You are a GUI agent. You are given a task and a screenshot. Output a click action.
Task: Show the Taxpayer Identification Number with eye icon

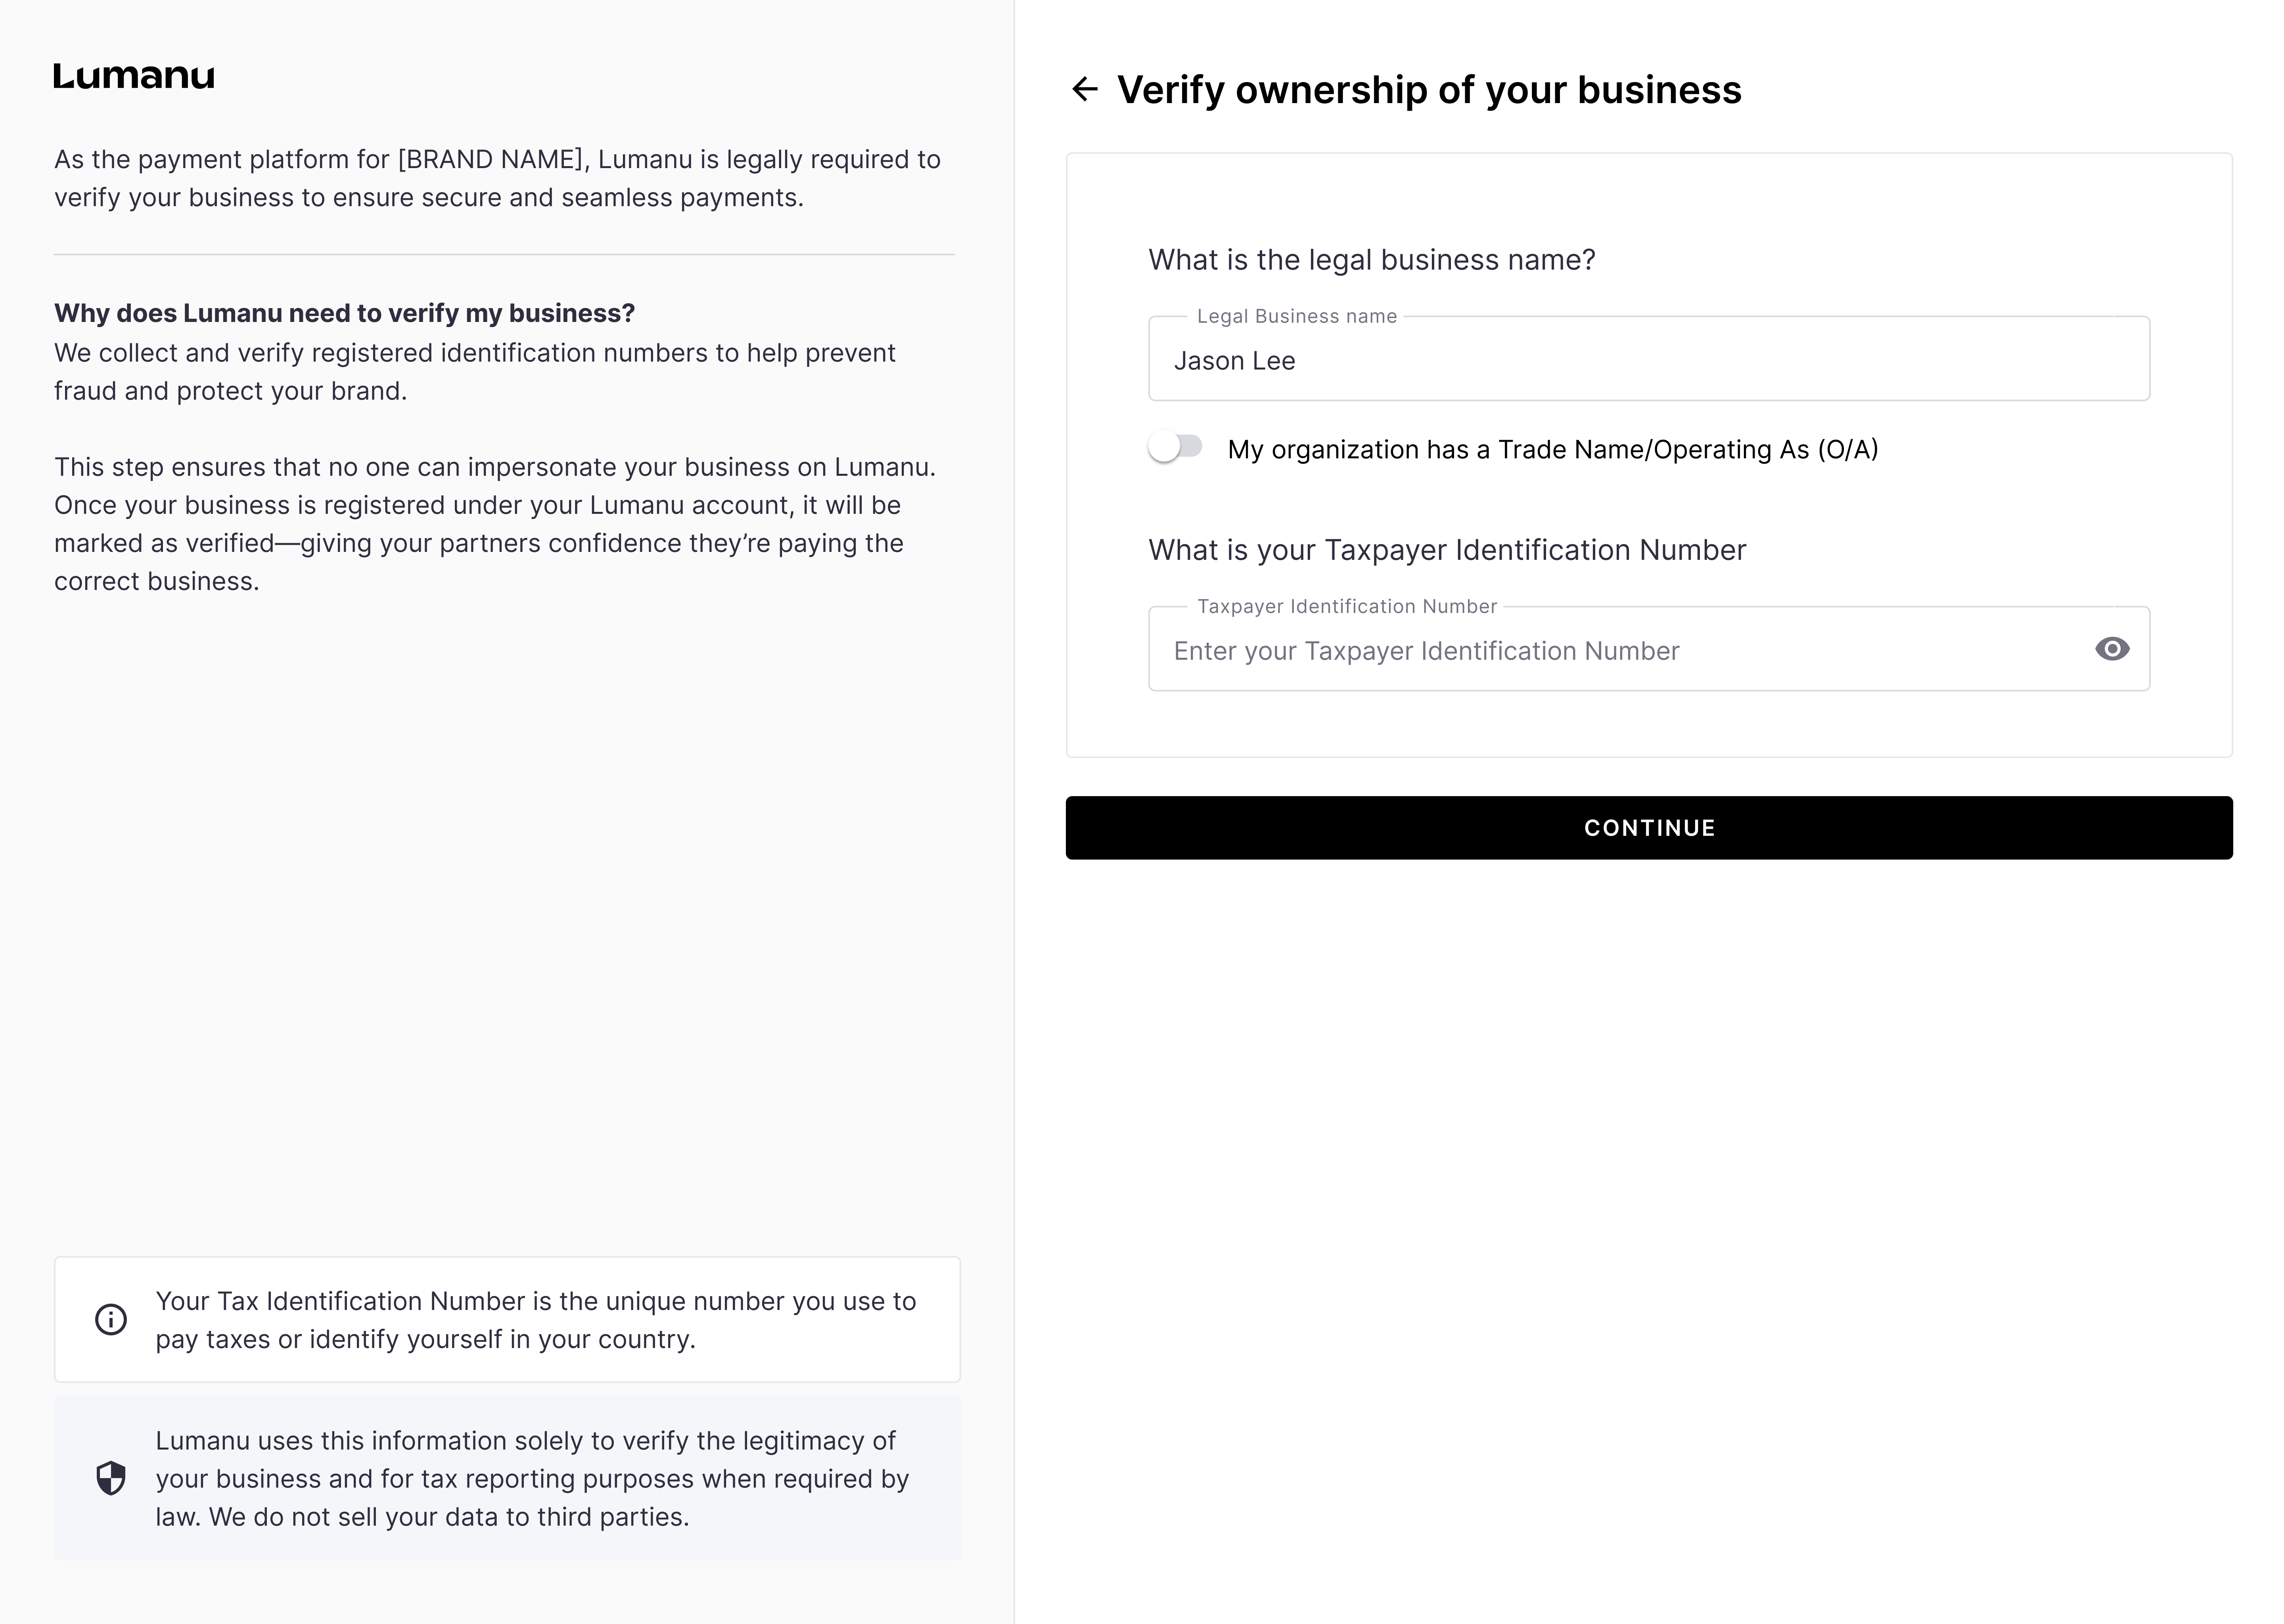(x=2111, y=649)
